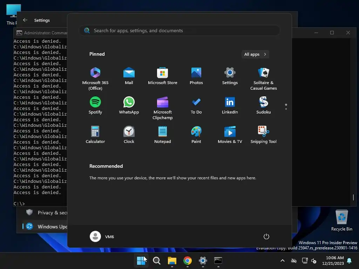359x269 pixels.
Task: Launch the Mail app
Action: tap(129, 76)
